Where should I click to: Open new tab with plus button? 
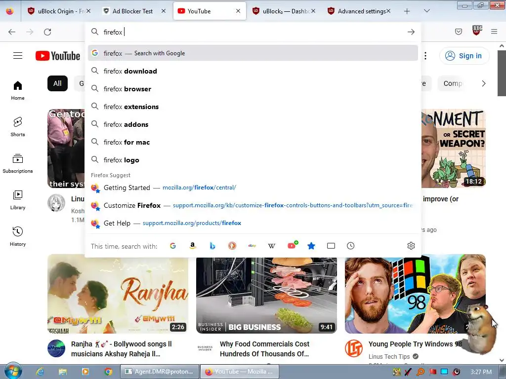[407, 11]
